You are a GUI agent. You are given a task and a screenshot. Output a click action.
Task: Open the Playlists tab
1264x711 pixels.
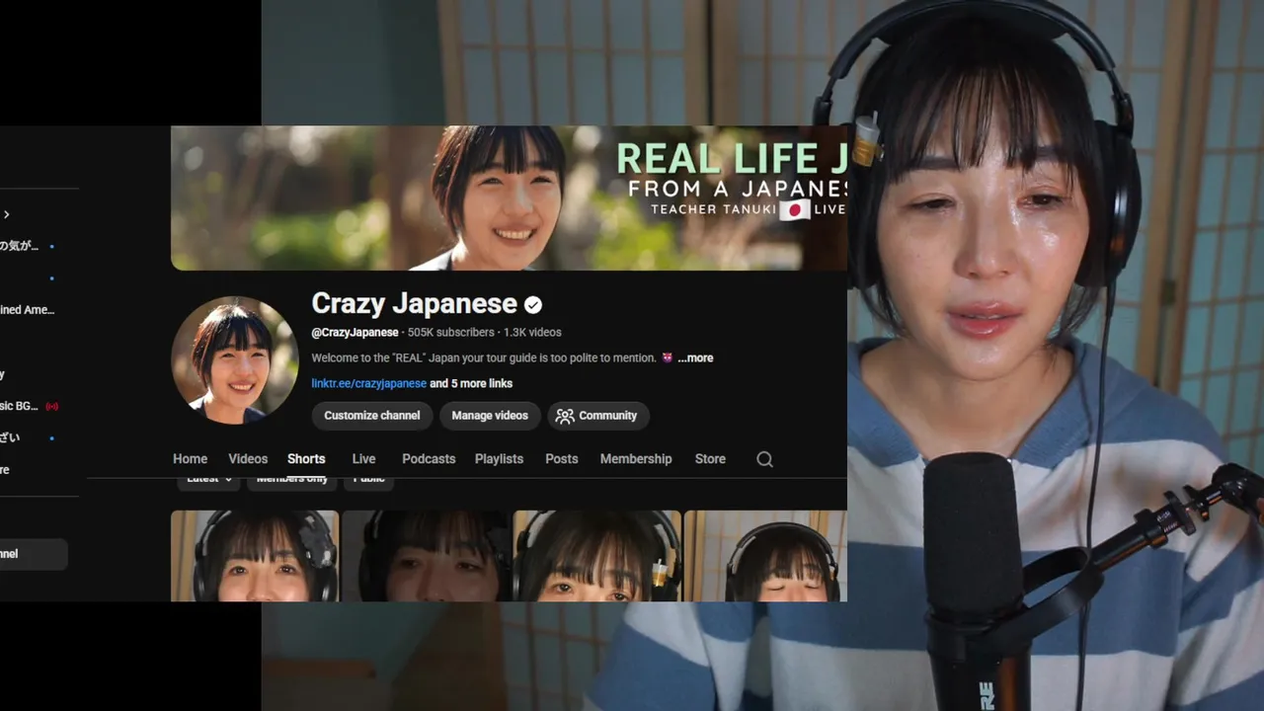pos(499,459)
